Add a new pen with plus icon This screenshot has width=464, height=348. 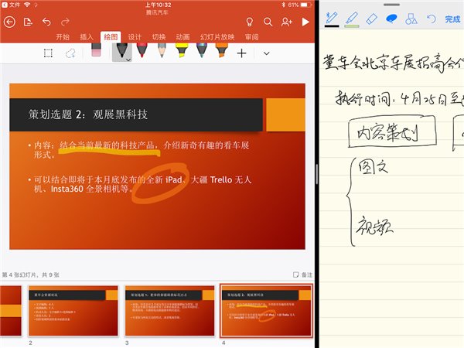241,53
